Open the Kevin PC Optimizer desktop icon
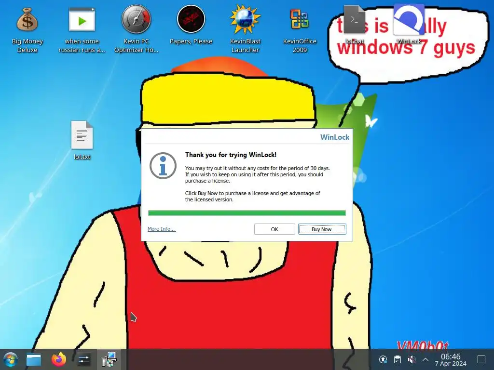 point(136,29)
